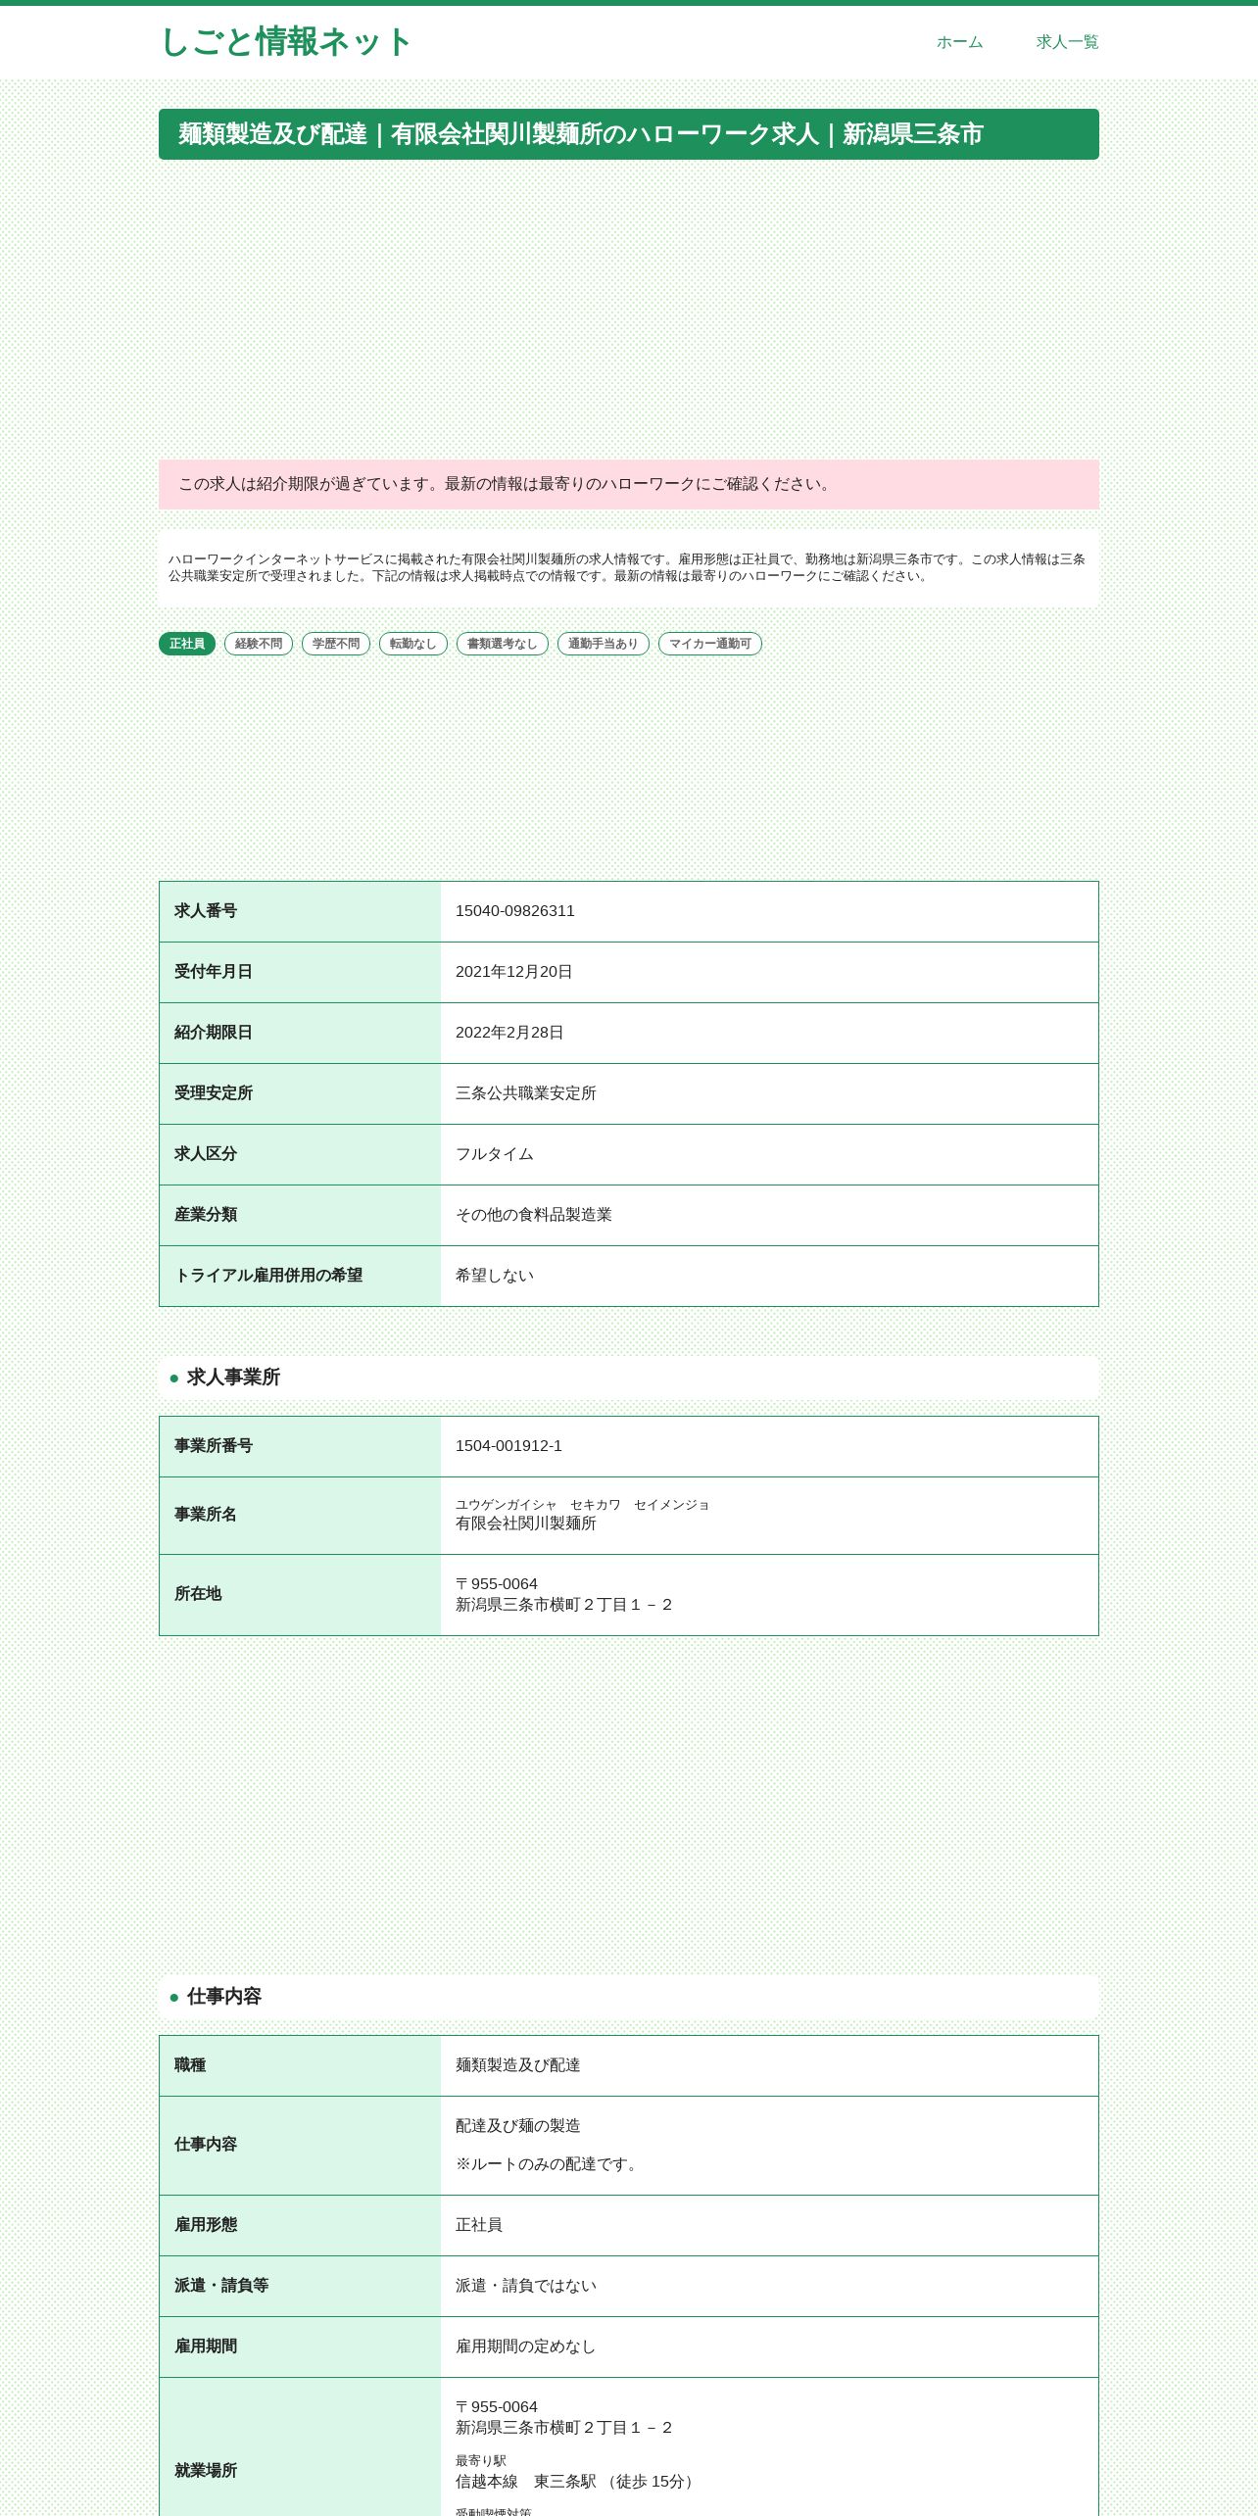
Task: Click the reading ユウゲンガイシャ セキカワ セイメンジョ
Action: click(583, 1505)
